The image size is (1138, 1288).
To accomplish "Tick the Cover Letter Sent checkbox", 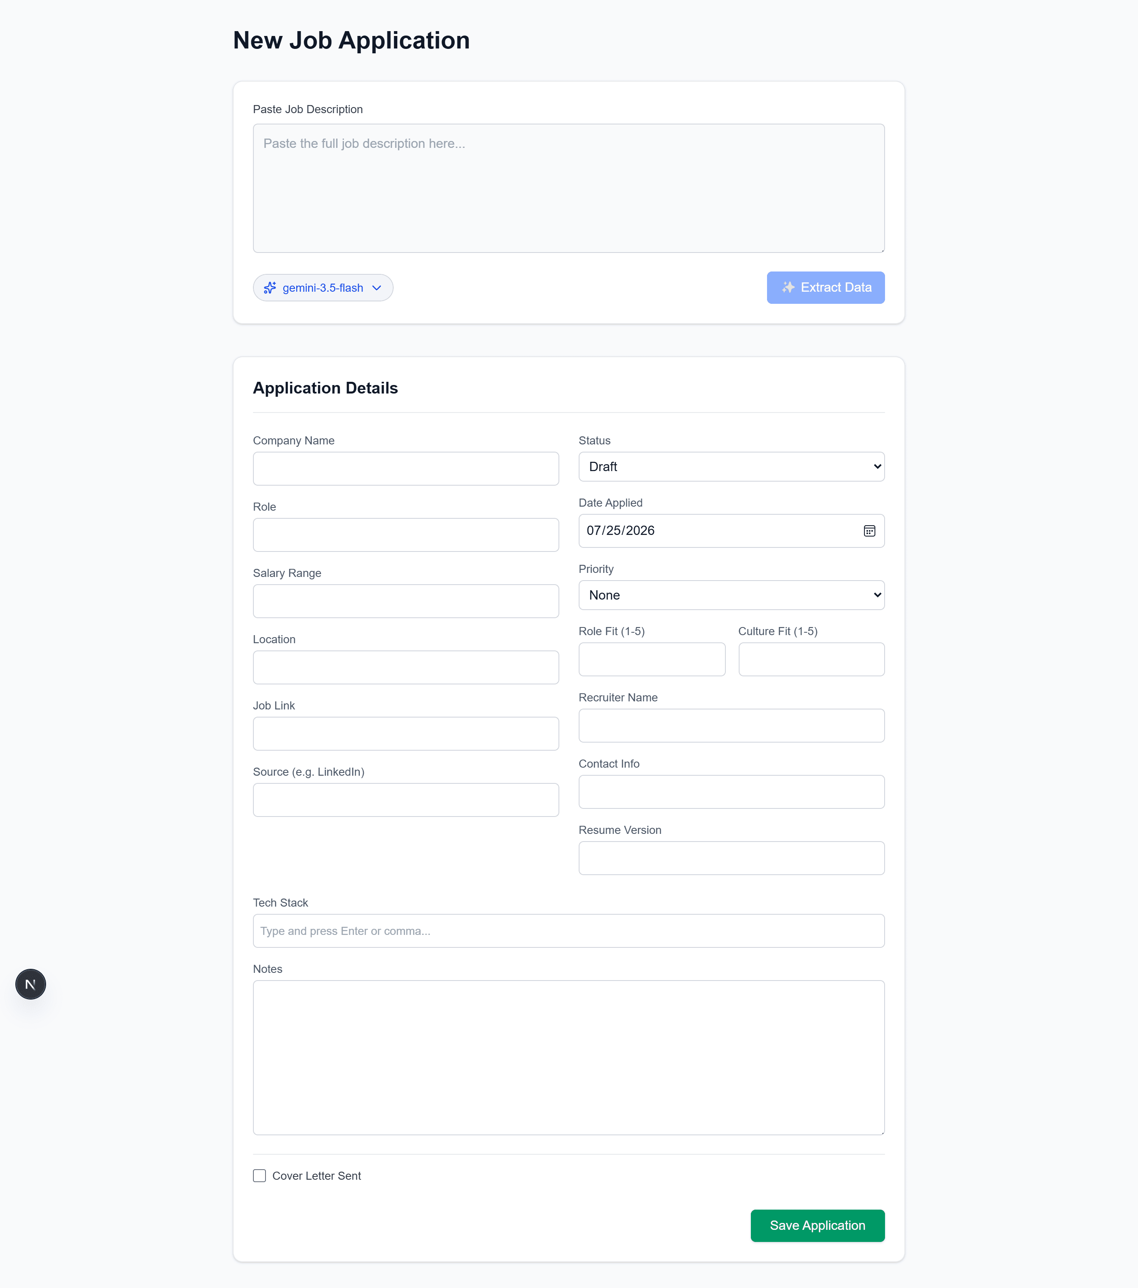I will point(259,1176).
